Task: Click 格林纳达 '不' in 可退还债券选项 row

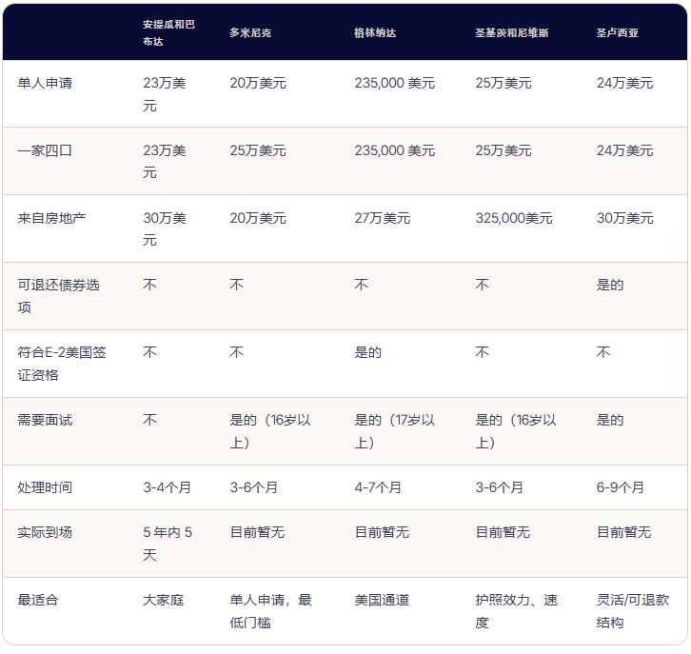Action: pos(362,285)
